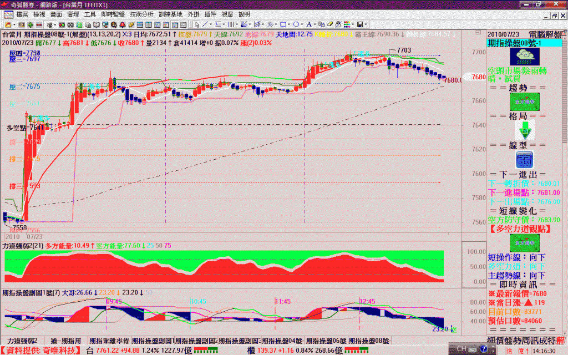This screenshot has width=568, height=355.
Task: Select the text annotation A tool
Action: pyautogui.click(x=309, y=24)
